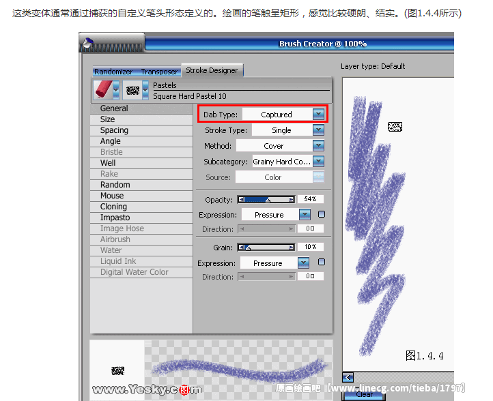This screenshot has height=401, width=493.
Task: Click the Clear button under the scratch pad
Action: [x=364, y=396]
